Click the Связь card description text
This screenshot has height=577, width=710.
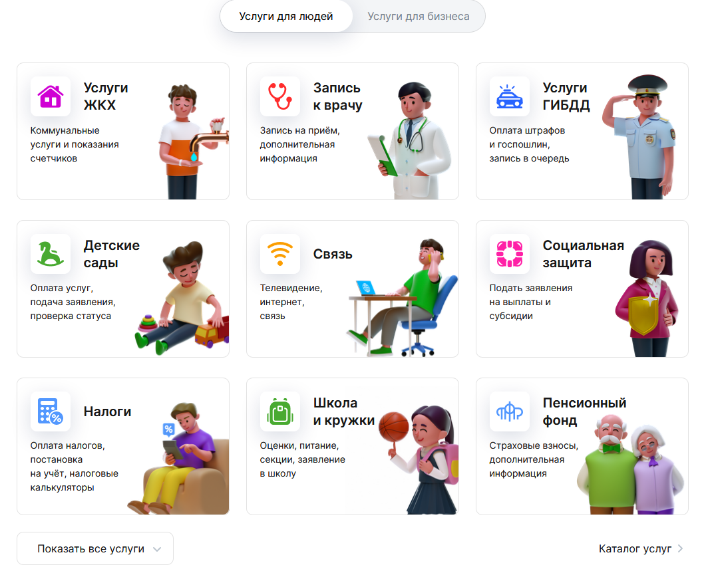point(291,302)
